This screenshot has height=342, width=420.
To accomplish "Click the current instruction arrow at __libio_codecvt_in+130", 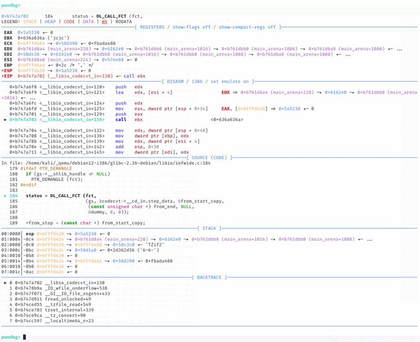I will coord(5,120).
